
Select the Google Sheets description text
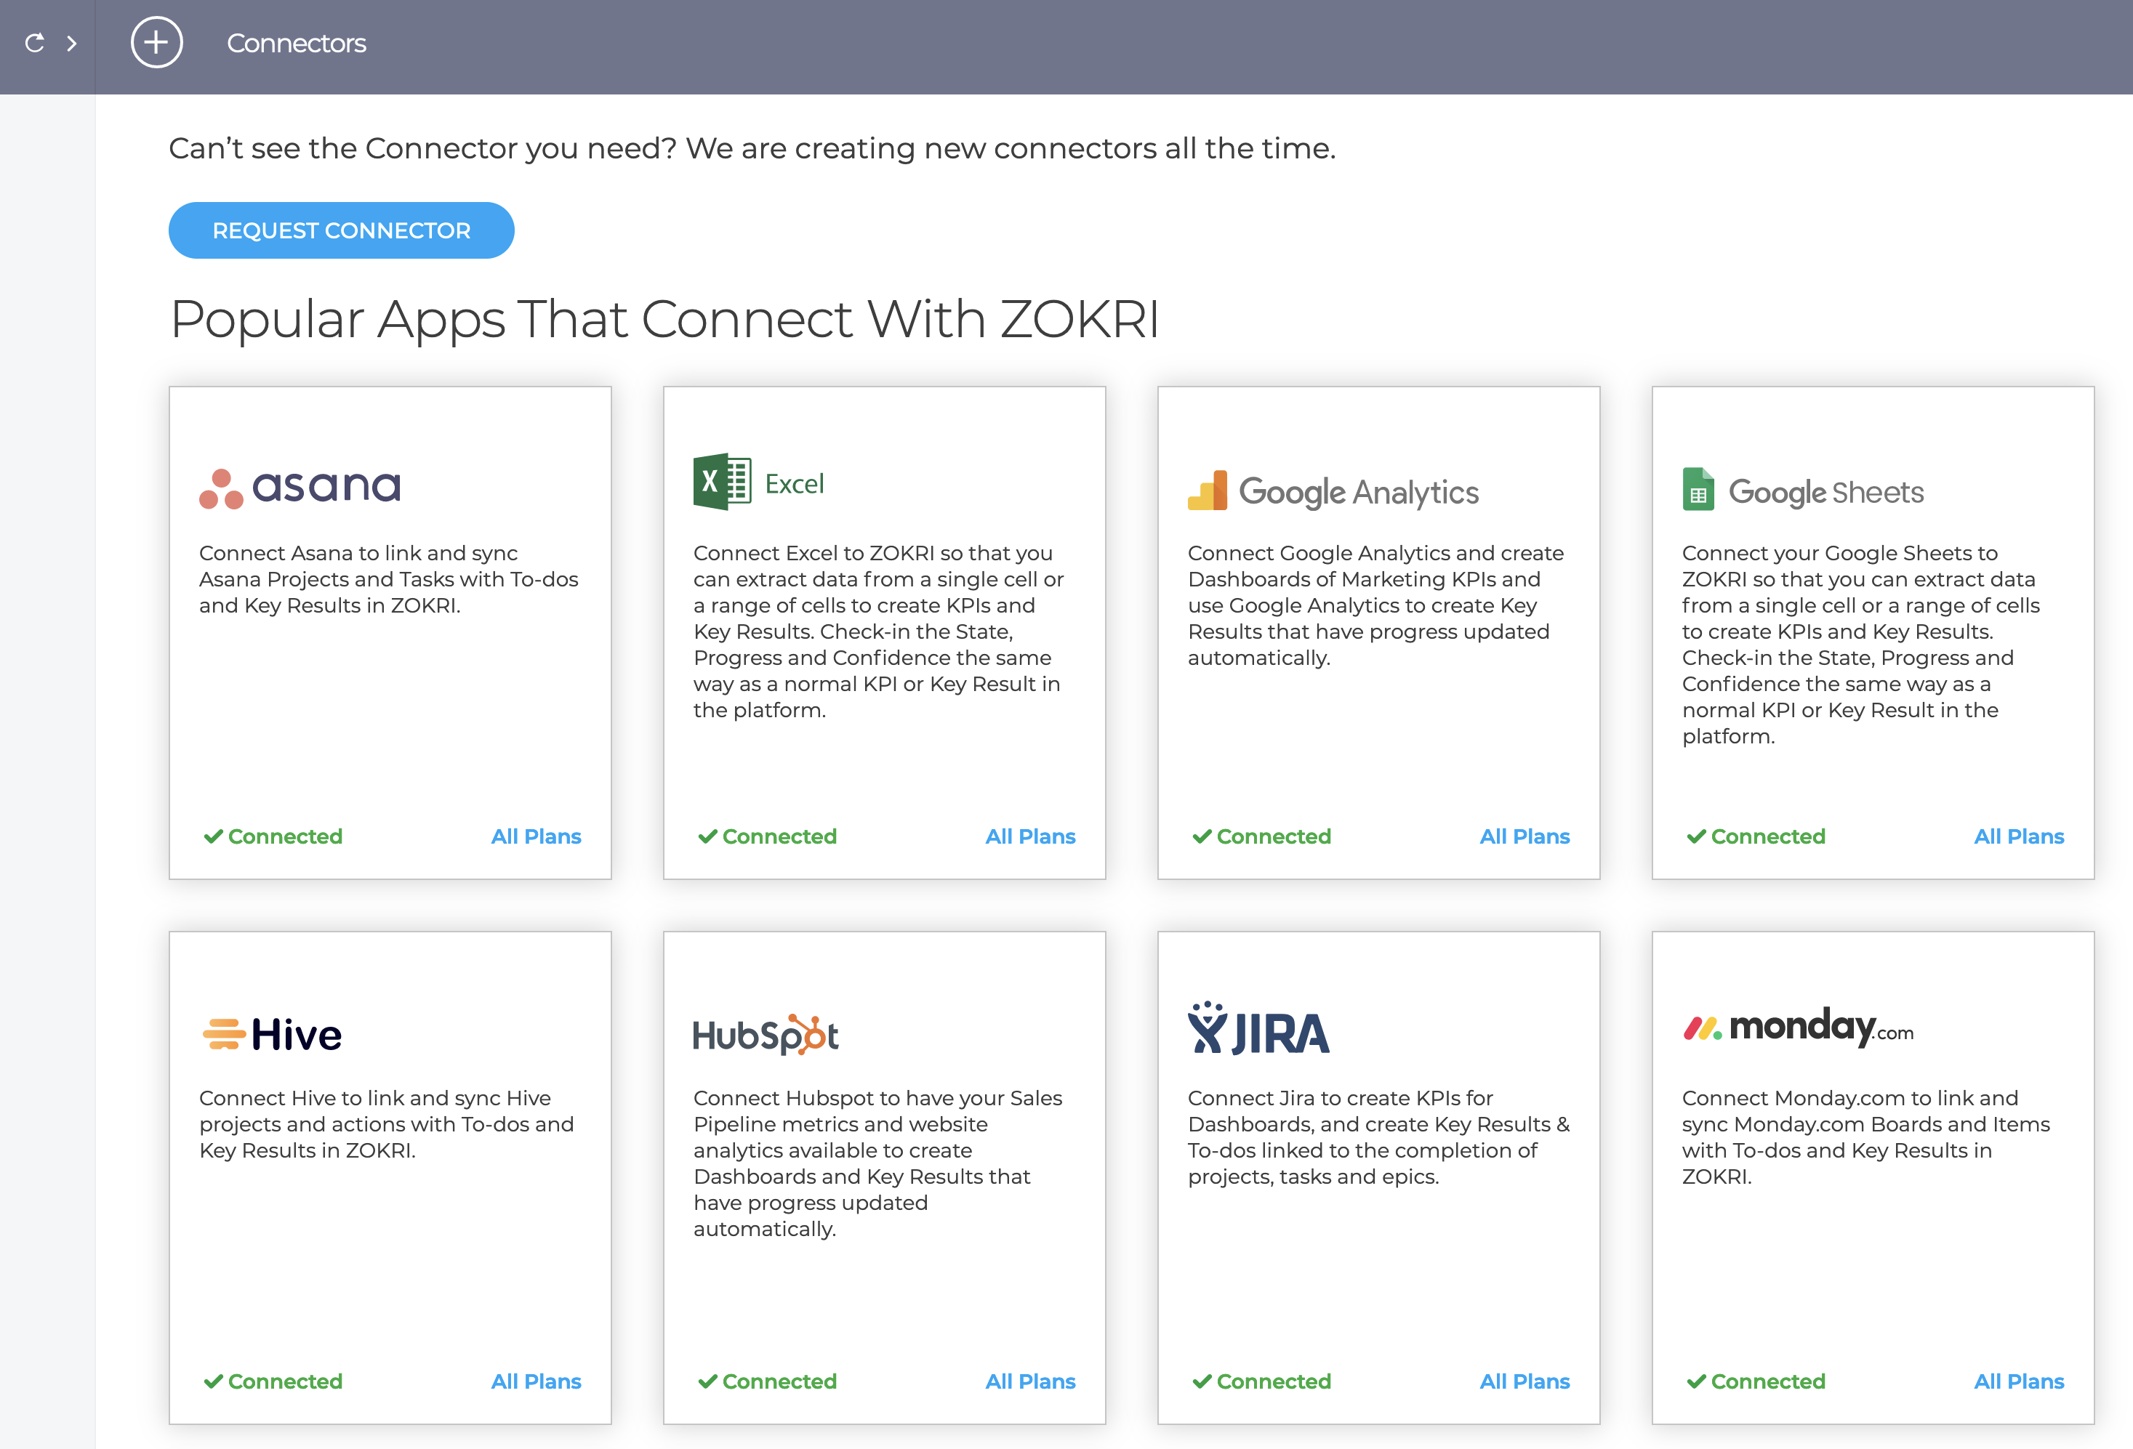pyautogui.click(x=1863, y=645)
